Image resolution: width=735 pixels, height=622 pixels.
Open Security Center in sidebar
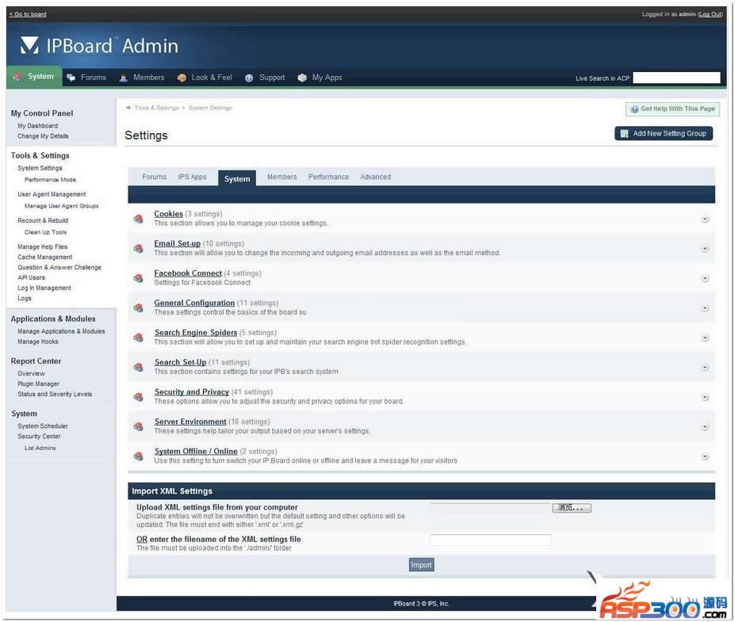39,437
